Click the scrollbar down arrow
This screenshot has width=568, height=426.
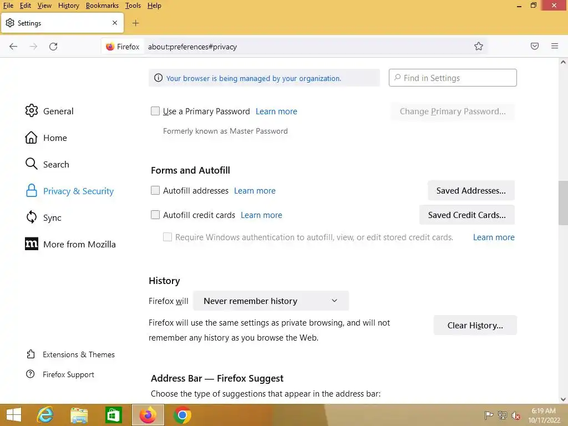(x=563, y=399)
